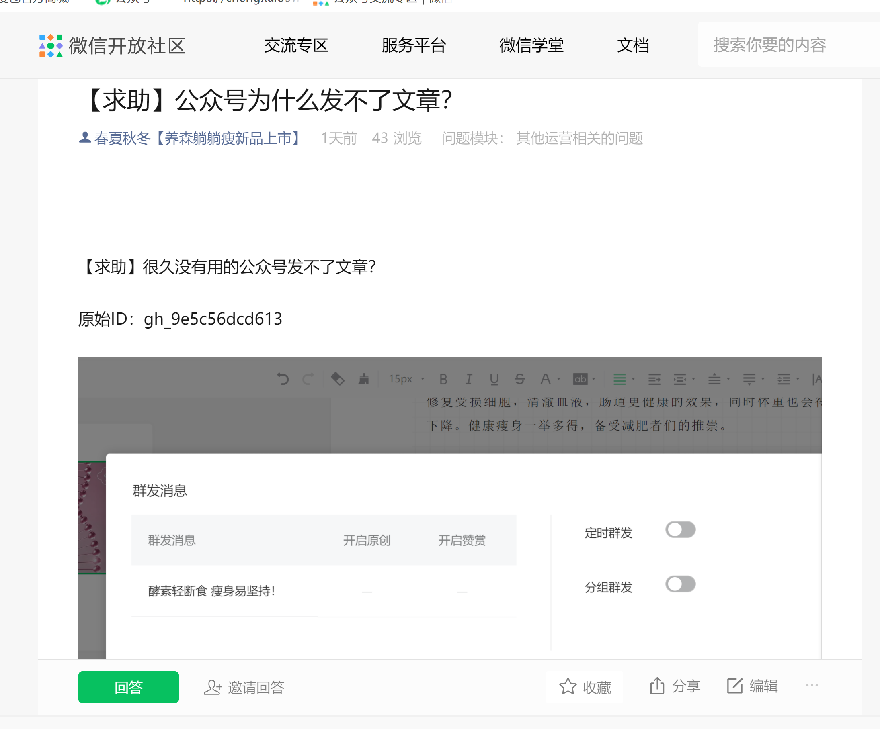Click the edit pencil icon
Screen dimensions: 880x729
pos(734,686)
